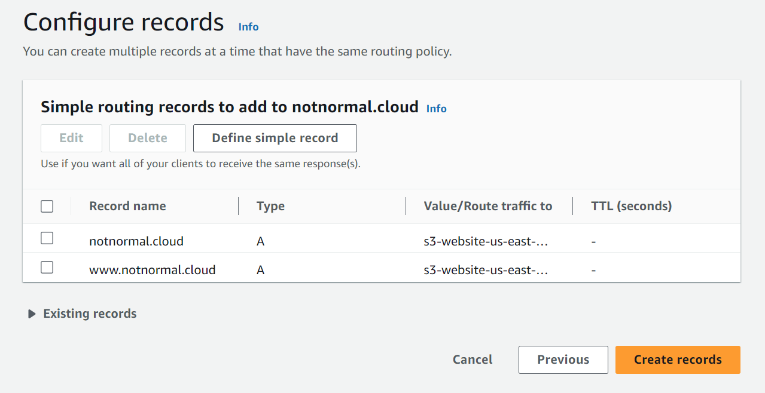Screen dimensions: 765x393
Task: Open Info link next to Simple routing records
Action: click(436, 109)
